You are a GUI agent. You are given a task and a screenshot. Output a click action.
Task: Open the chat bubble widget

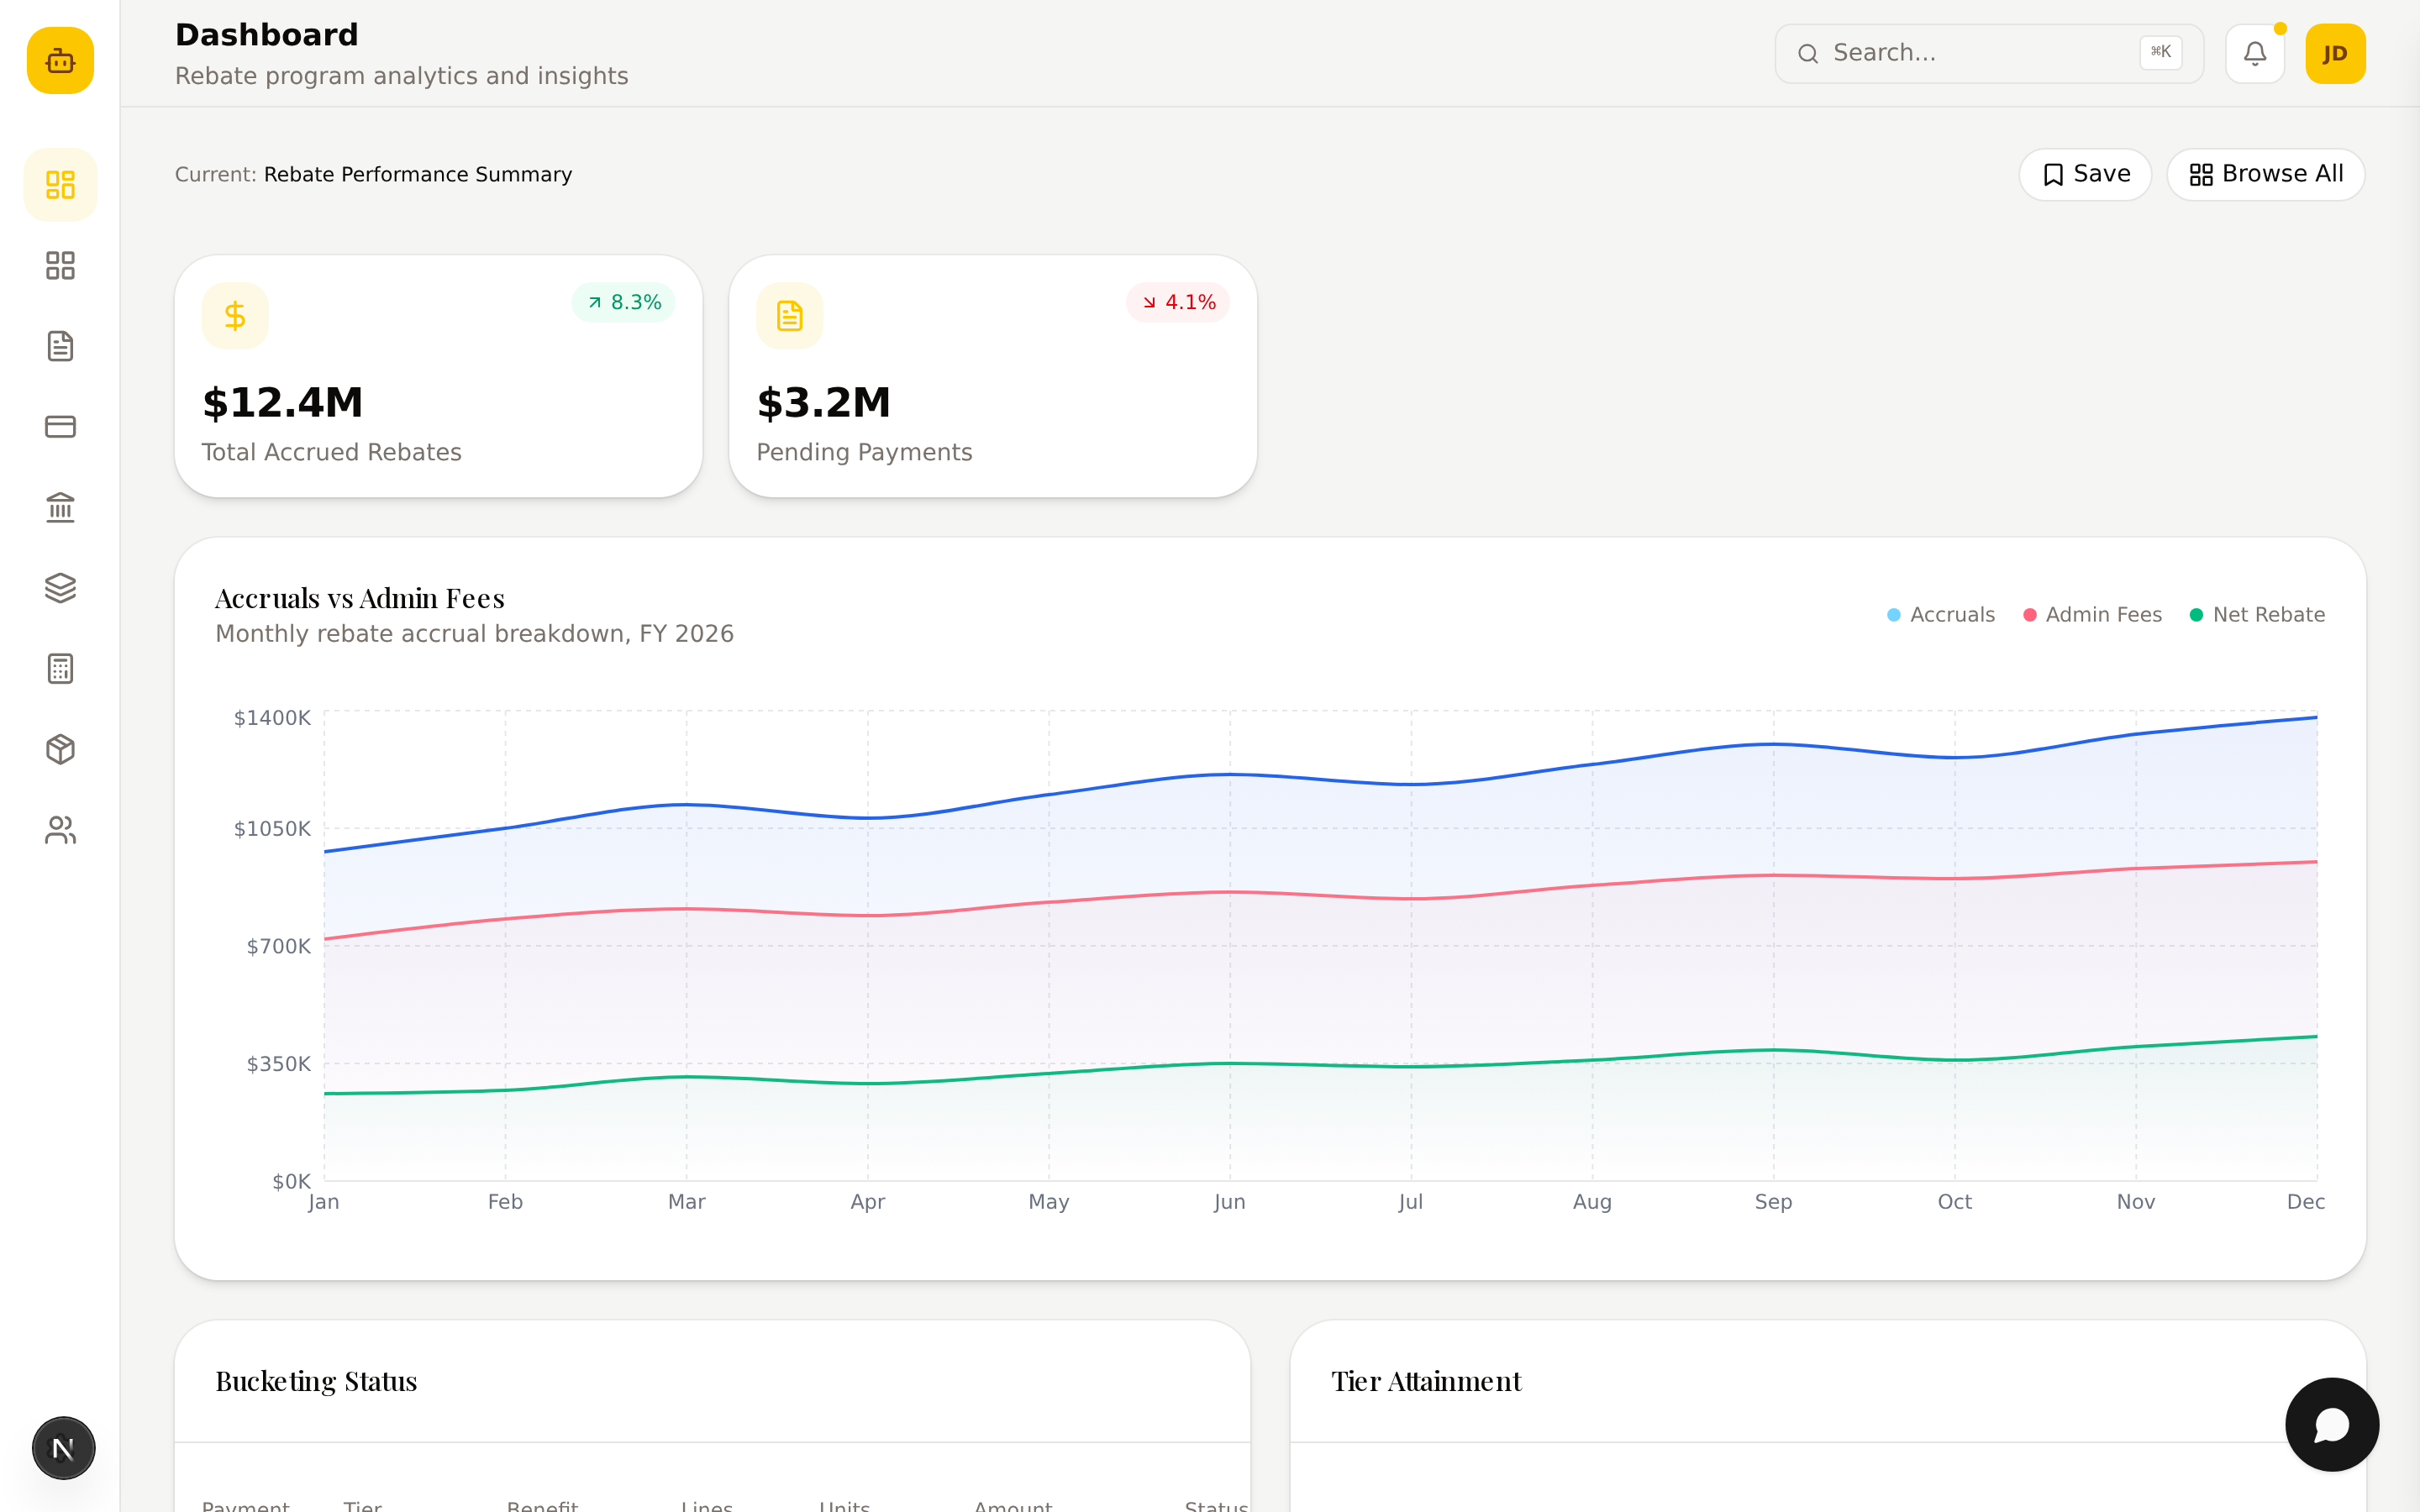[x=2332, y=1424]
